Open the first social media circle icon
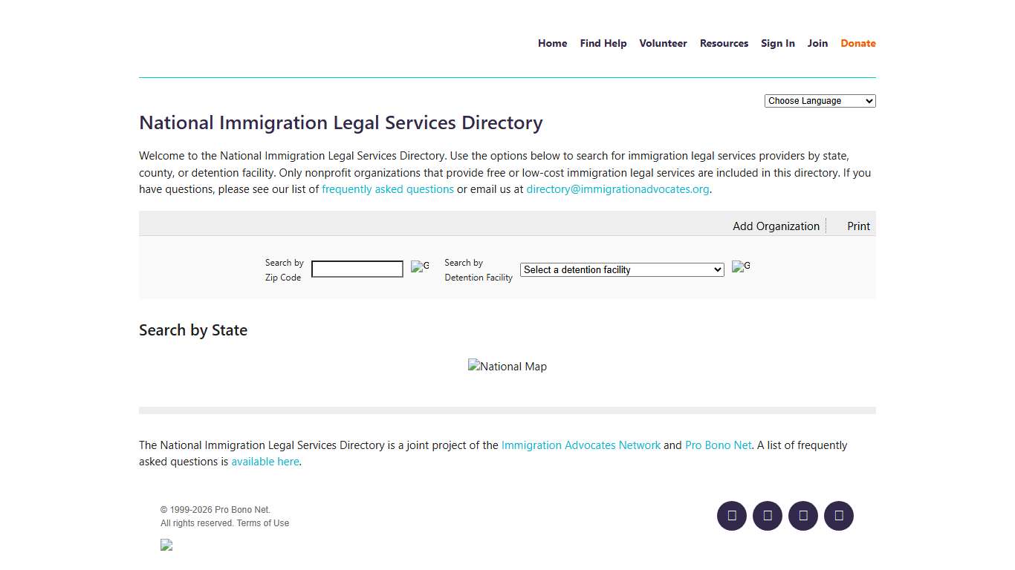The width and height of the screenshot is (1015, 570). [731, 516]
